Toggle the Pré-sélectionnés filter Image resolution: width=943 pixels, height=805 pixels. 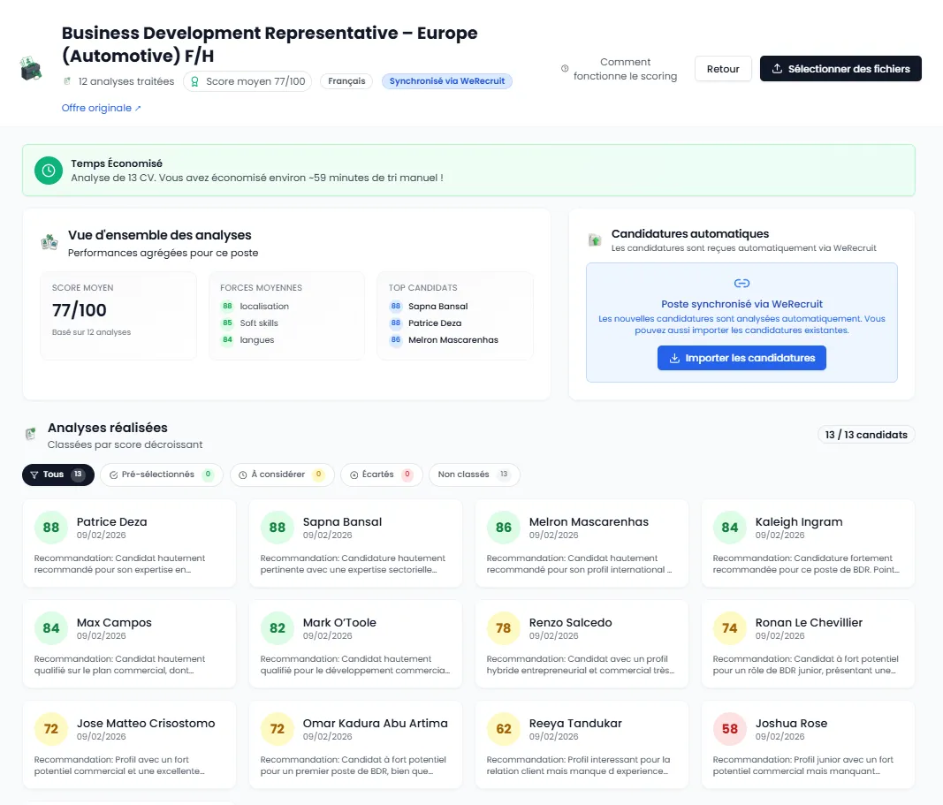pyautogui.click(x=161, y=475)
